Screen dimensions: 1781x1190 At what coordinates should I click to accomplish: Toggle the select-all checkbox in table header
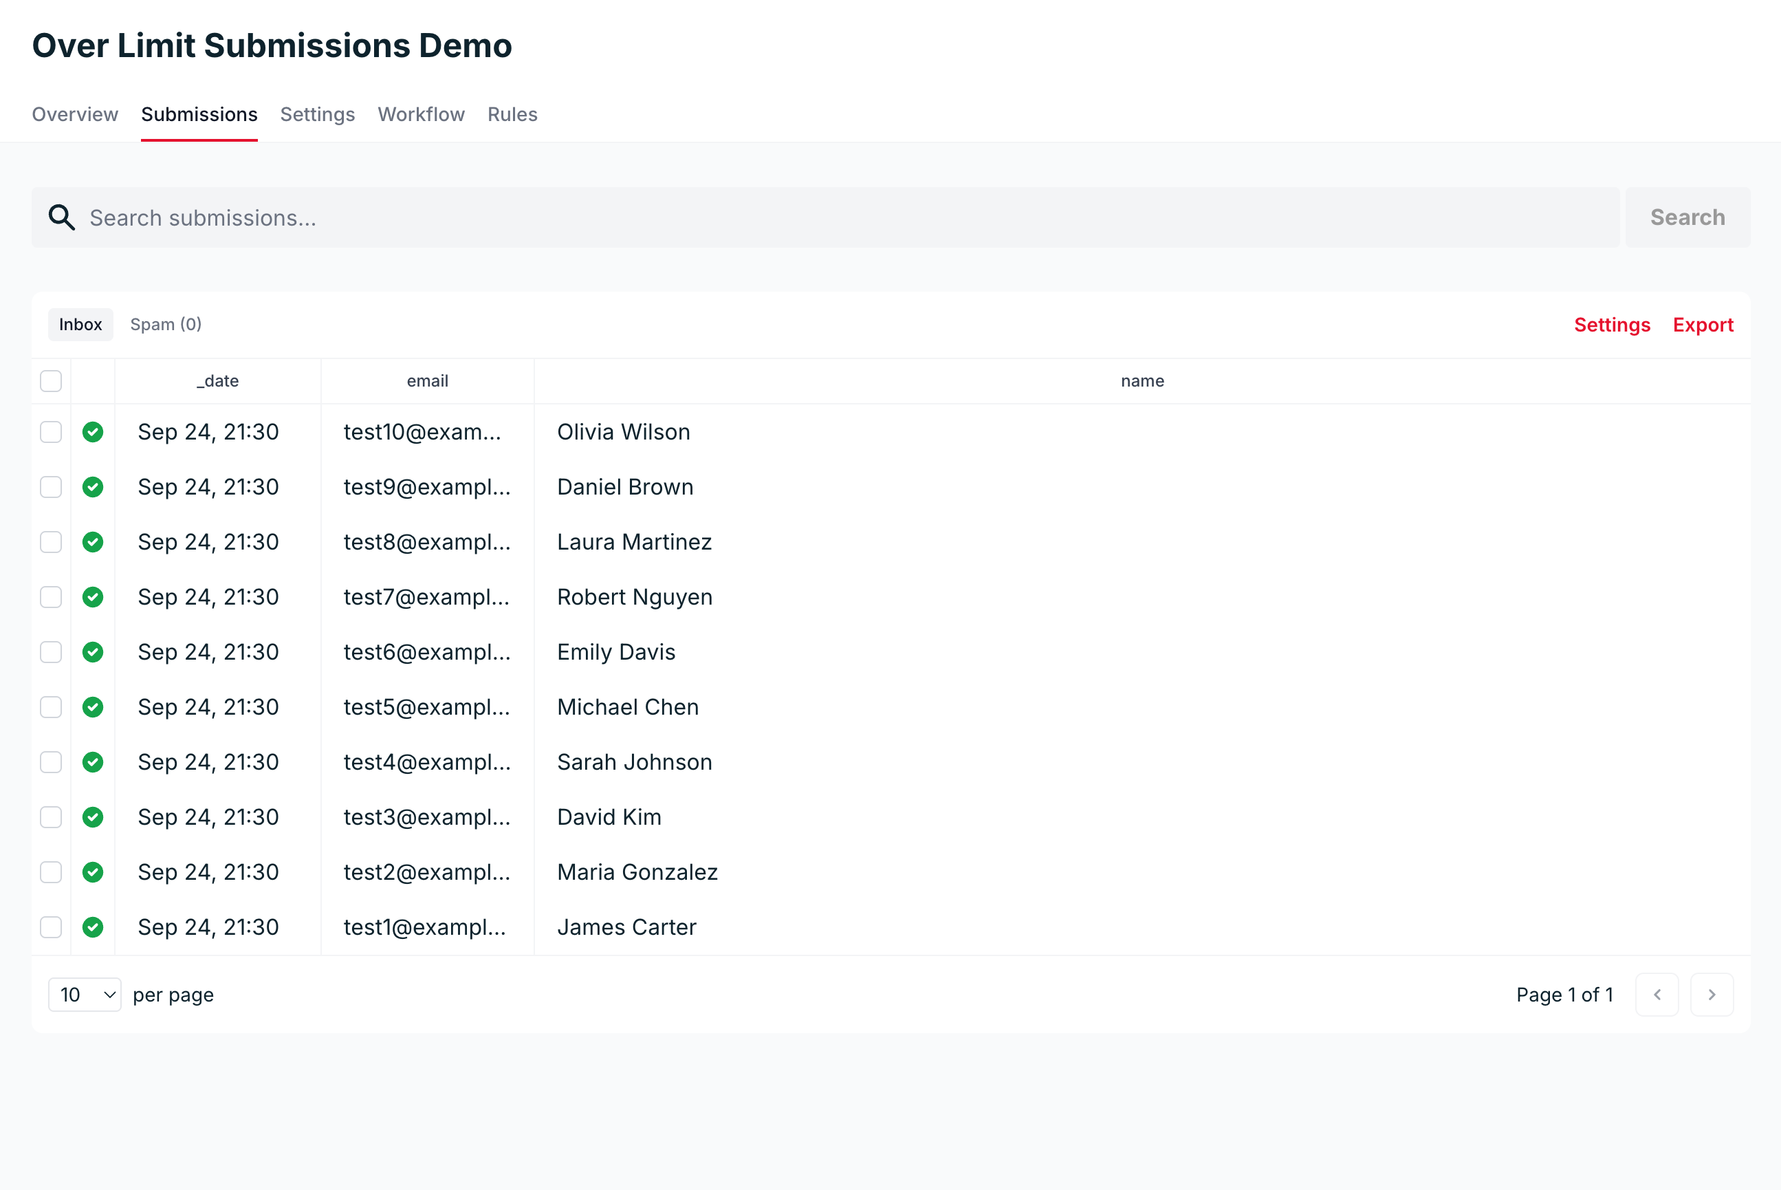click(x=51, y=381)
